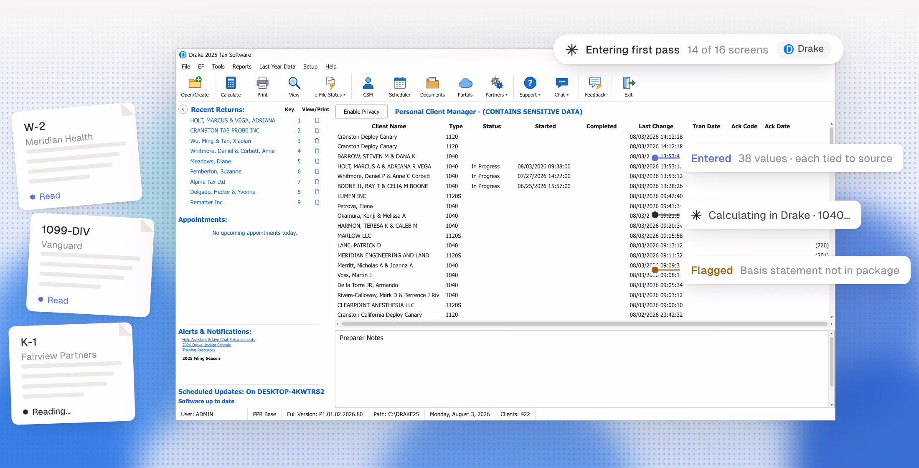Open Help Assistant & Live Chat Enhancements link

(x=218, y=340)
